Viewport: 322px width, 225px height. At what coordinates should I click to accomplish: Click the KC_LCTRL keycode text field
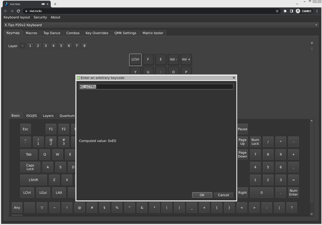pos(156,87)
